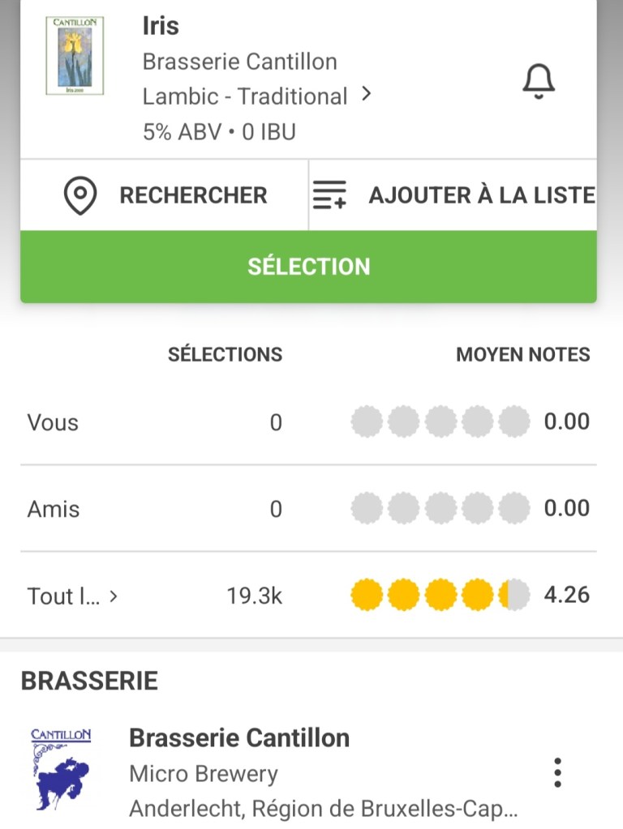
Task: Expand the Tout le monde row chevron
Action: 114,596
